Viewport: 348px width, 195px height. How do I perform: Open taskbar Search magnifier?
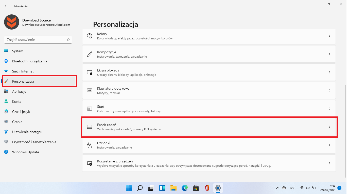pos(140,188)
